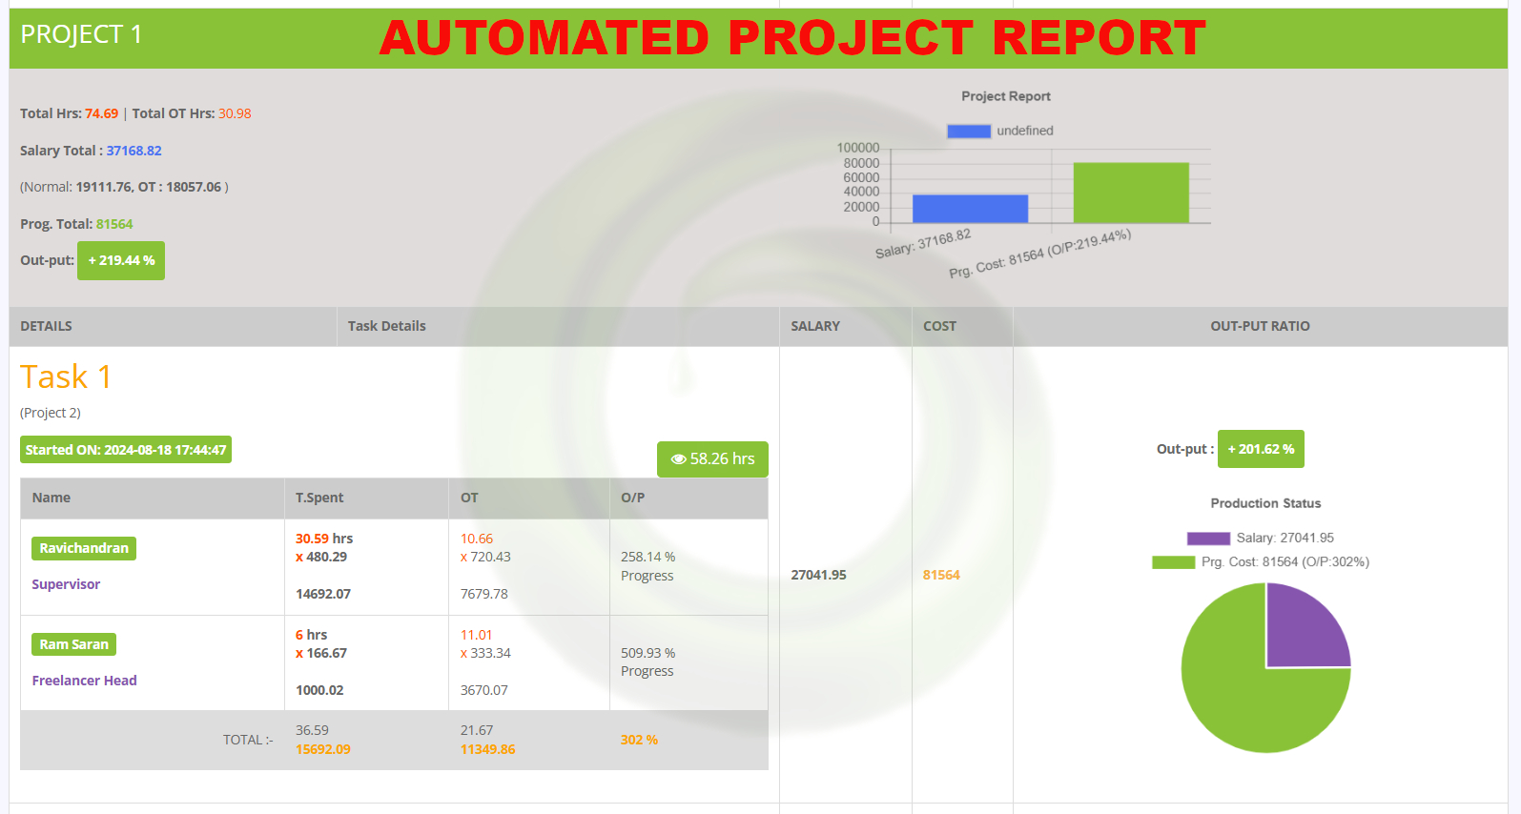The height and width of the screenshot is (814, 1521).
Task: Click the T.Spent table header
Action: point(319,498)
